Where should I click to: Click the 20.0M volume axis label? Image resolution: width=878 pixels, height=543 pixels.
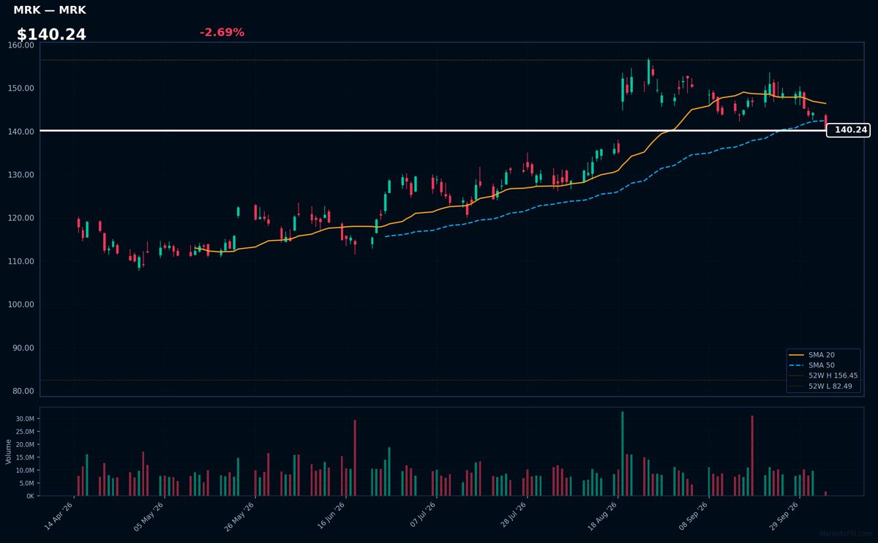tap(24, 445)
